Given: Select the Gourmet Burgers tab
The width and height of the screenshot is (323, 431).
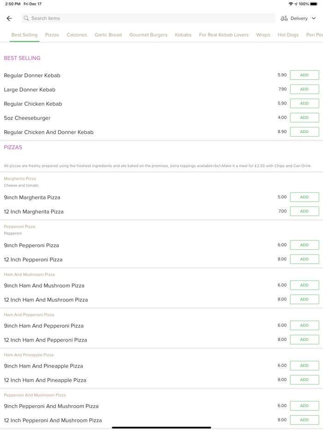Looking at the screenshot, I should (x=148, y=35).
